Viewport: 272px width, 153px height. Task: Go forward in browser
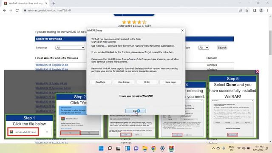11,10
